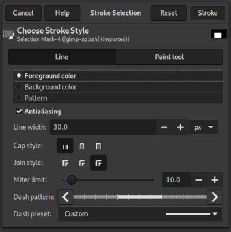The width and height of the screenshot is (231, 232).
Task: Select Foreground color radio option
Action: coord(118,76)
